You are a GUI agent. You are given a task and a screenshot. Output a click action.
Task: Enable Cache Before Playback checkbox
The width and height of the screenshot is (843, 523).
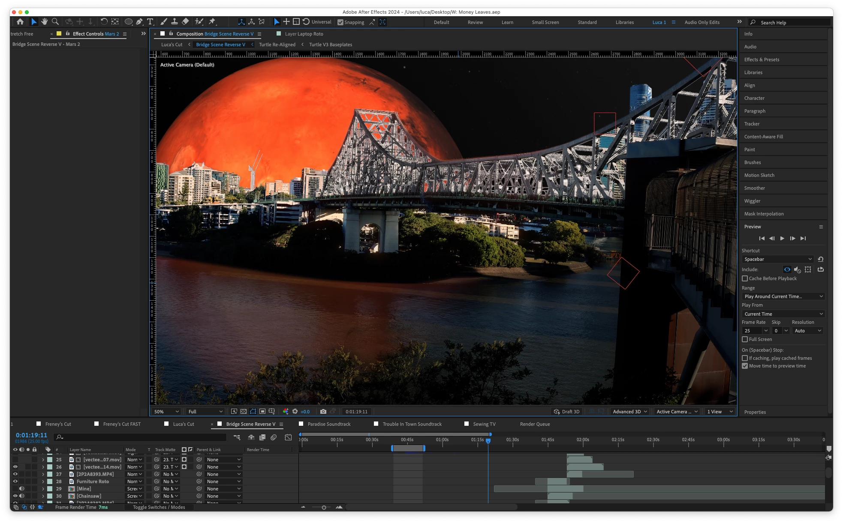(745, 278)
